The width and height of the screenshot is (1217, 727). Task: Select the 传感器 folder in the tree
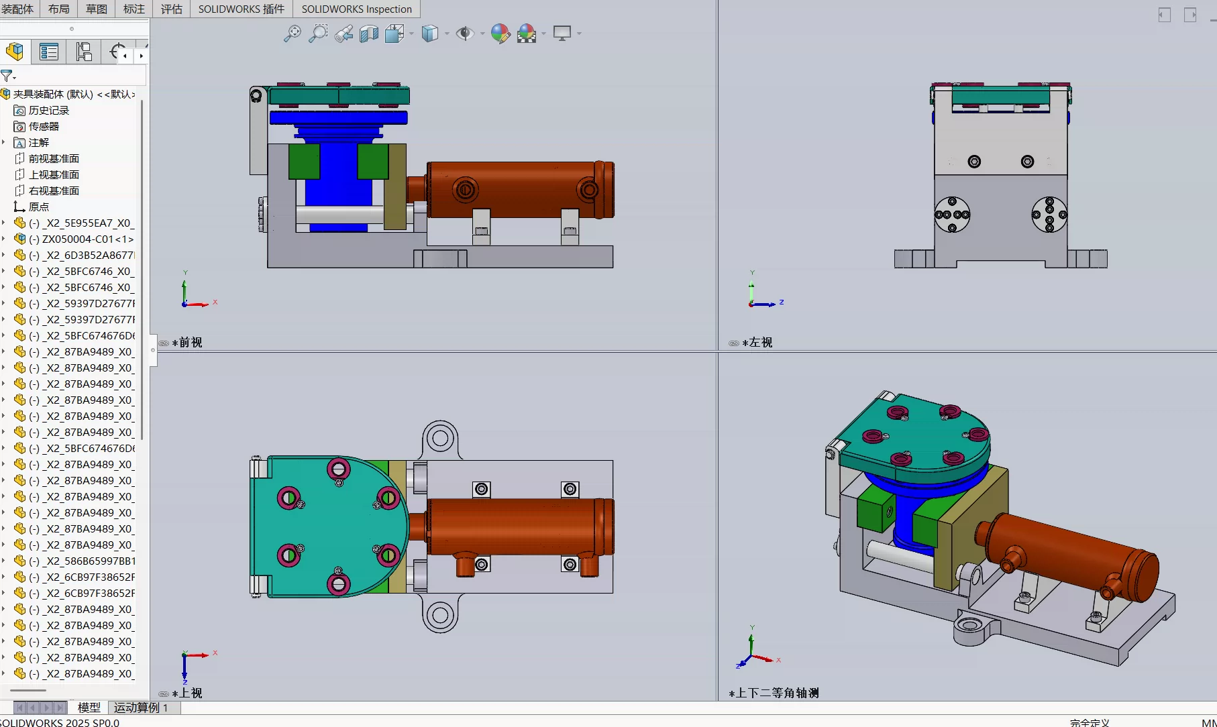tap(37, 126)
